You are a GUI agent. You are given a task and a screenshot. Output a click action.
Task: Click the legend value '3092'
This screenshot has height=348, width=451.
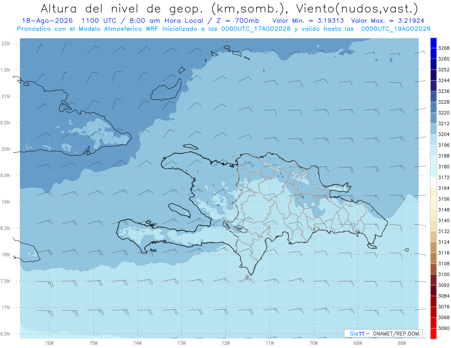(444, 285)
